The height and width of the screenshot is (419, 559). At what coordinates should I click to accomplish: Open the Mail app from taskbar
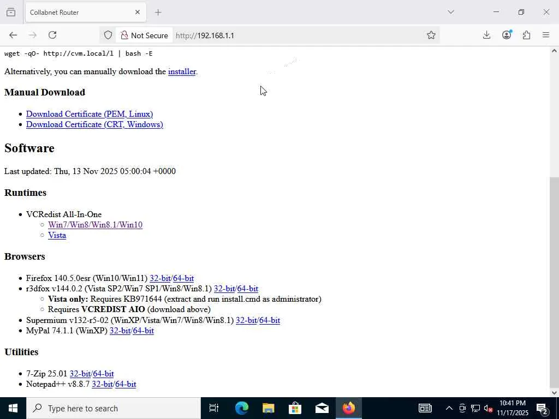[322, 408]
